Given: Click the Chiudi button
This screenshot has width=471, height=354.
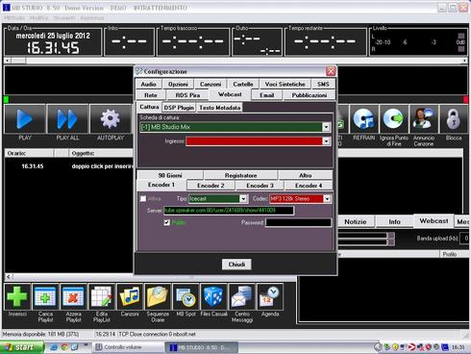Looking at the screenshot, I should pos(236,265).
